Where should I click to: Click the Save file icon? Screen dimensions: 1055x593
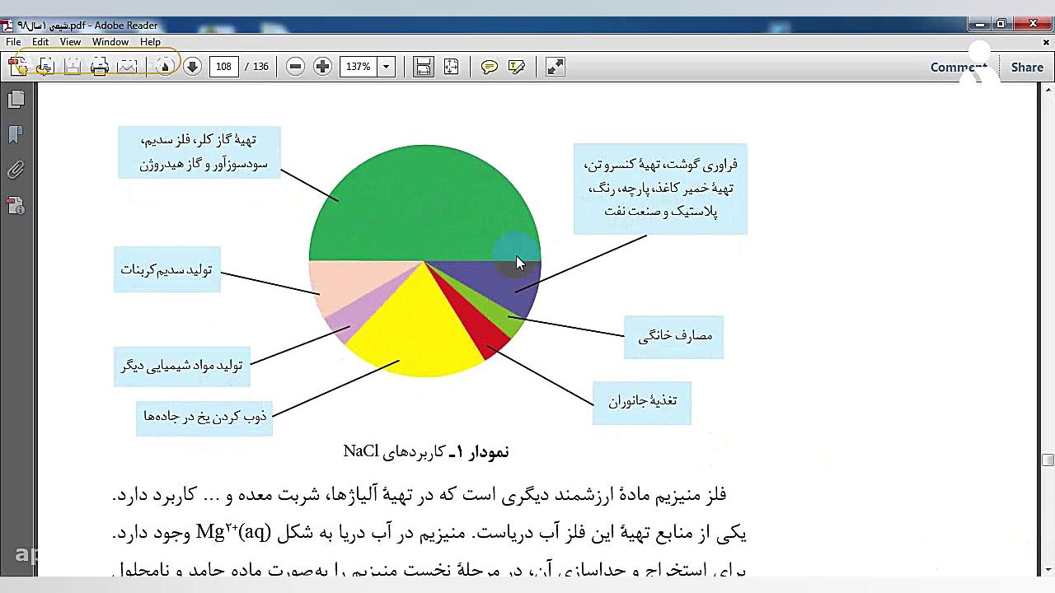[73, 66]
